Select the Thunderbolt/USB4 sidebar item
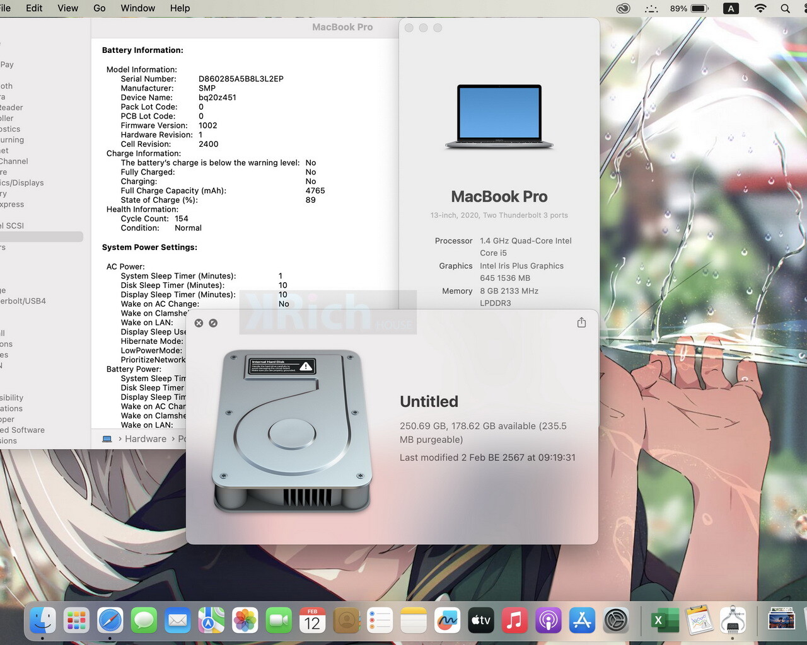 click(x=23, y=301)
